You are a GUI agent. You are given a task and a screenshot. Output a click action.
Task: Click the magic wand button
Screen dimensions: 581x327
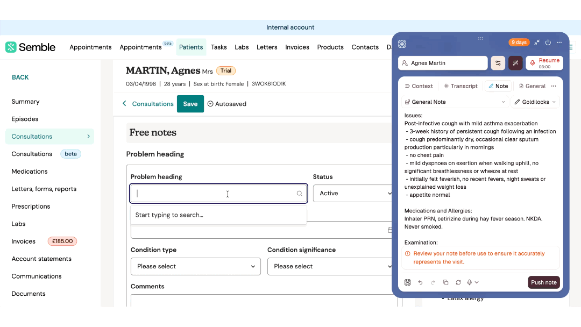[515, 63]
